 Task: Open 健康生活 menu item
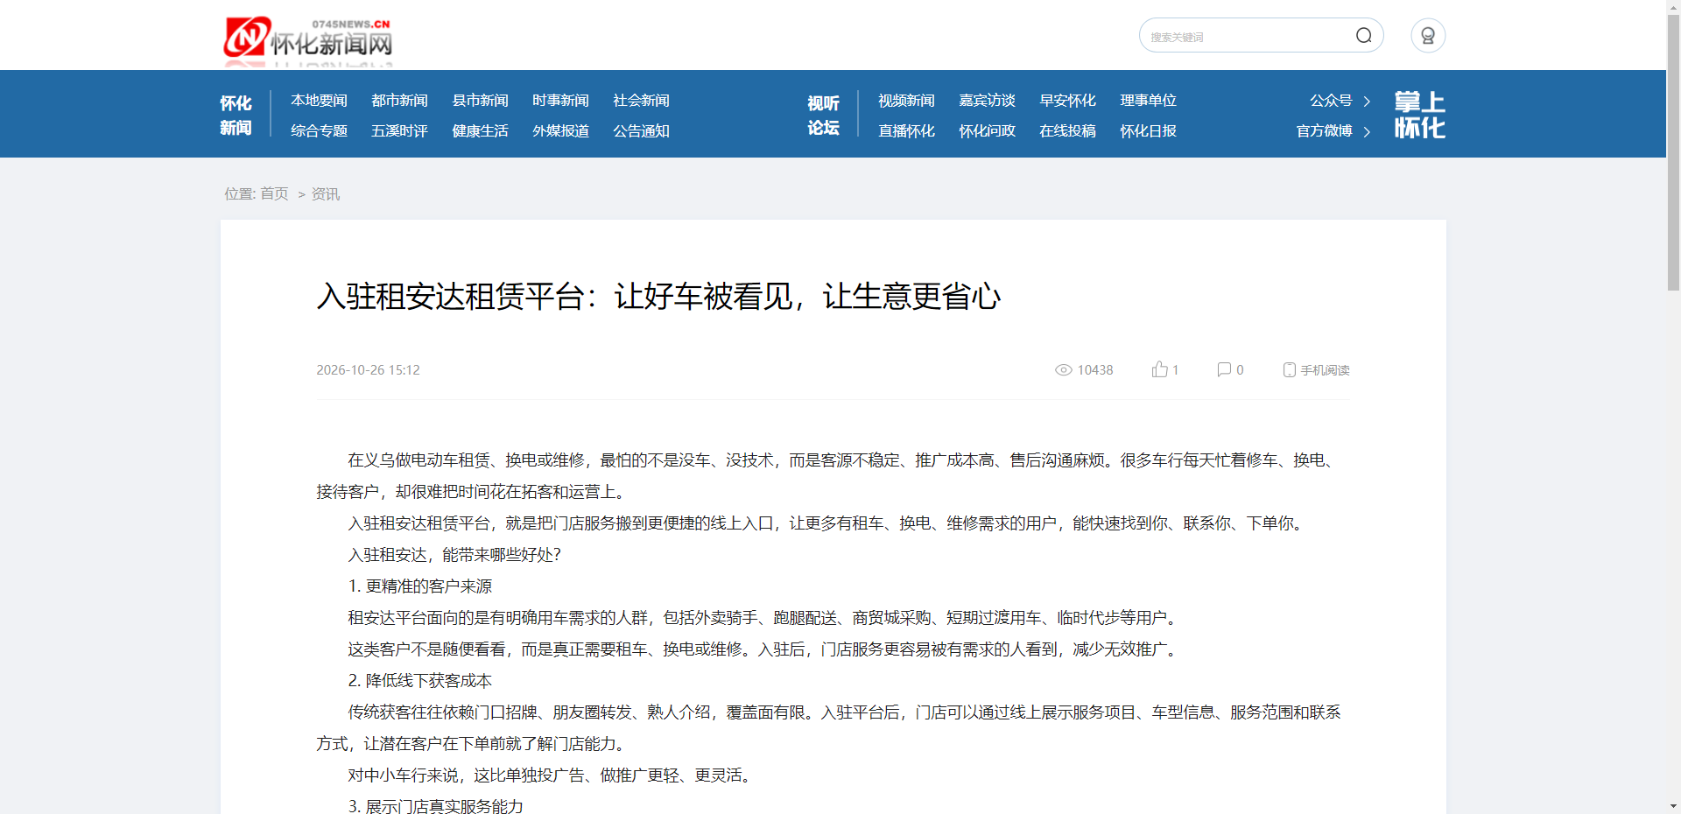point(480,130)
